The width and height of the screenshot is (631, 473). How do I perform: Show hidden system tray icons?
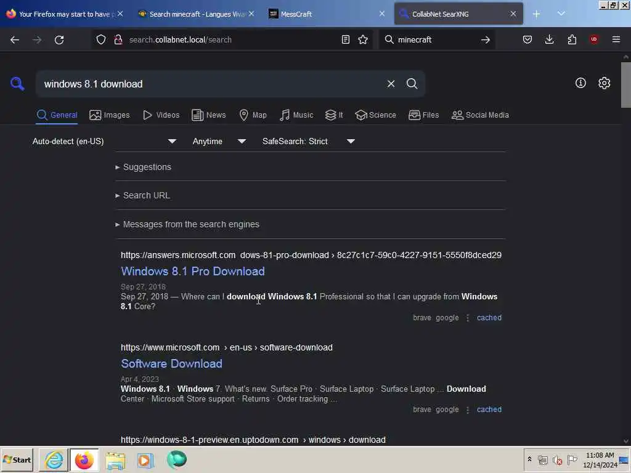(529, 459)
